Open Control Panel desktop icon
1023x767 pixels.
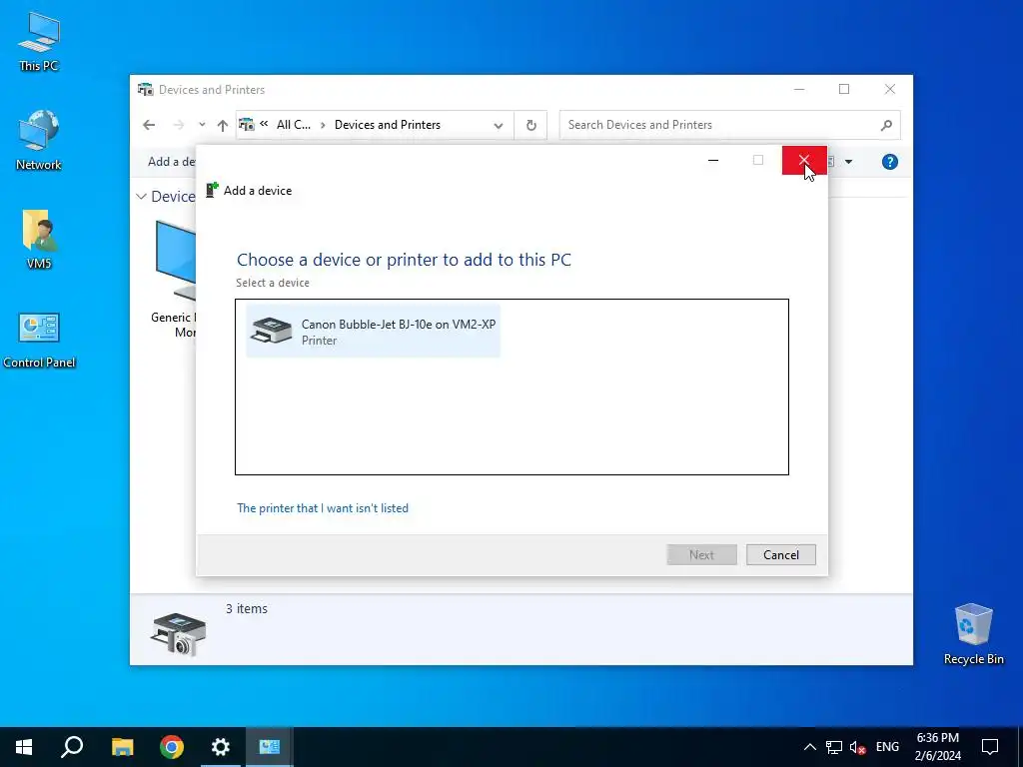click(x=39, y=340)
